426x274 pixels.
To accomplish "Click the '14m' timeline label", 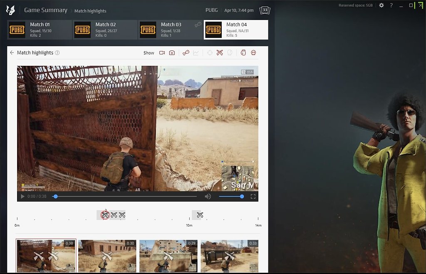I will tap(258, 225).
